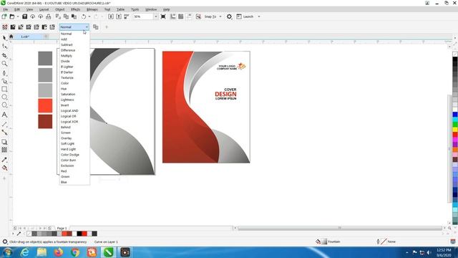Choose Soft Light in merge mode list
The width and height of the screenshot is (458, 258).
click(67, 143)
